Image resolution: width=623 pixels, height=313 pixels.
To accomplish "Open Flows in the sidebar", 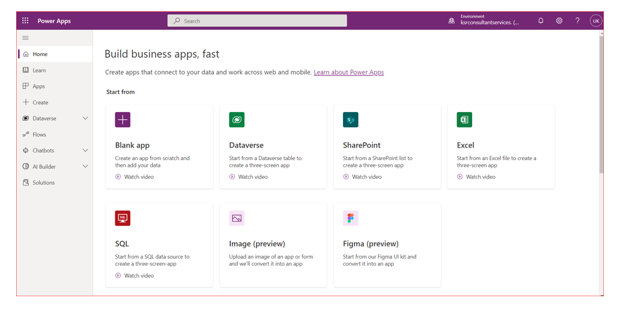I will pos(55,134).
